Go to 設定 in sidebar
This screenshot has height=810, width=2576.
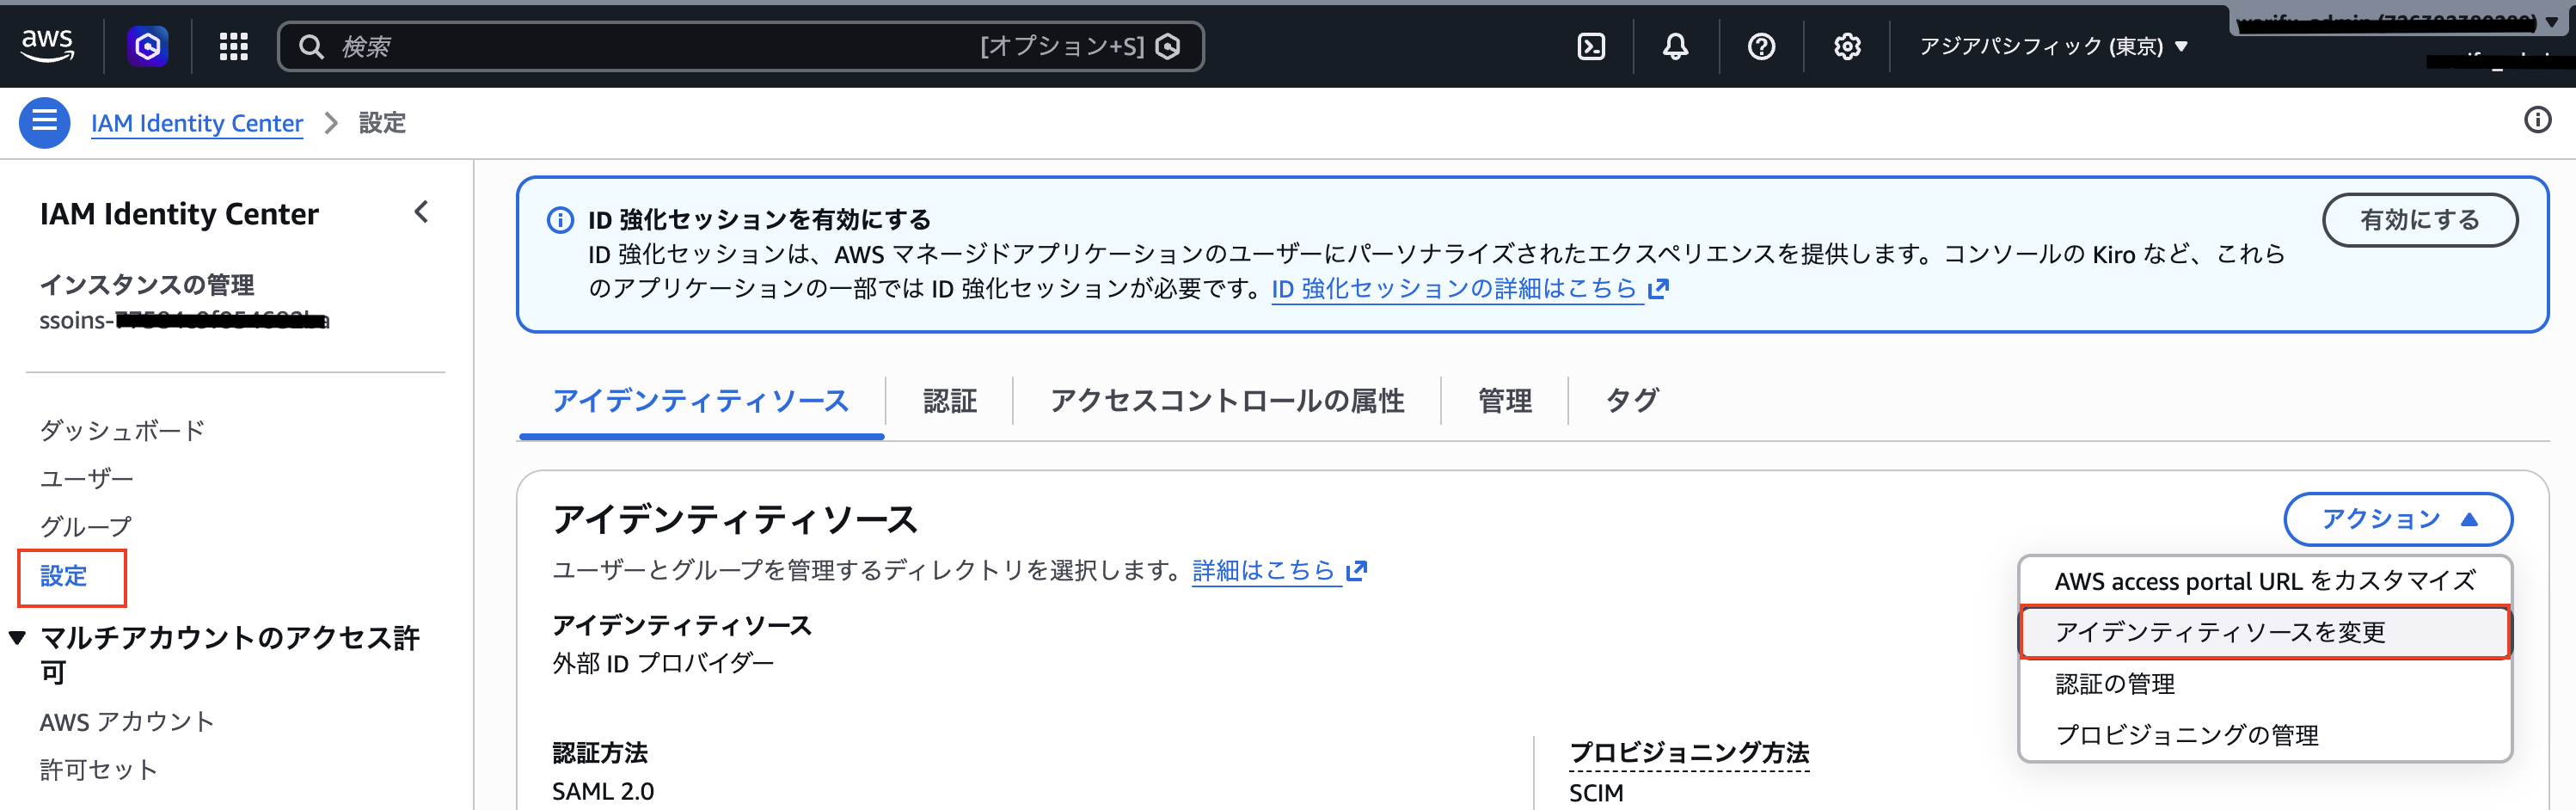click(63, 576)
